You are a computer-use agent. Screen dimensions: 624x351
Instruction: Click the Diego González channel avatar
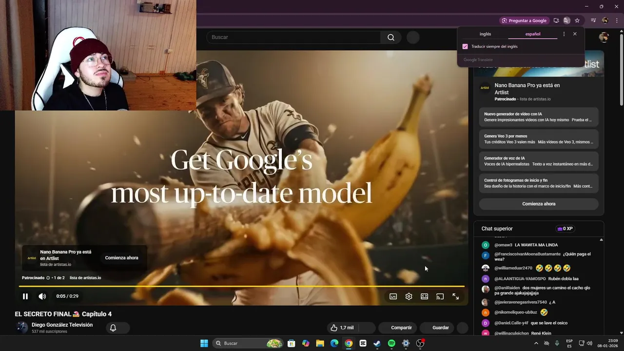coord(22,328)
